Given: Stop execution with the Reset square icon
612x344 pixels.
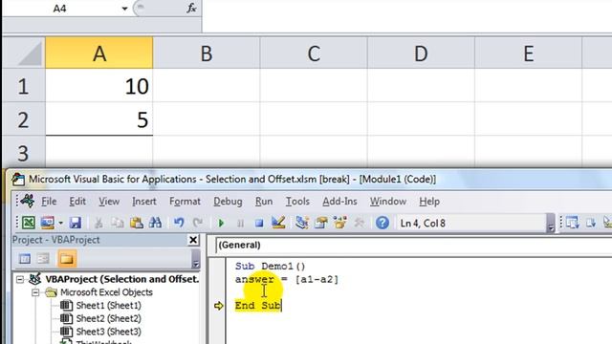Looking at the screenshot, I should pos(259,223).
